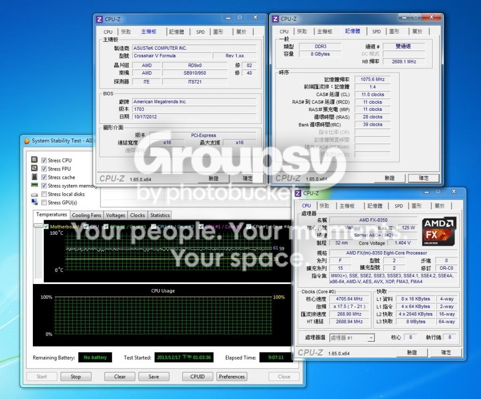Image resolution: width=481 pixels, height=399 pixels.
Task: Open the processor selection dropdown 處理器 #1
Action: [x=352, y=338]
